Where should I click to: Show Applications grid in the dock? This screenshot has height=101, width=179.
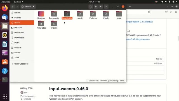point(5,97)
